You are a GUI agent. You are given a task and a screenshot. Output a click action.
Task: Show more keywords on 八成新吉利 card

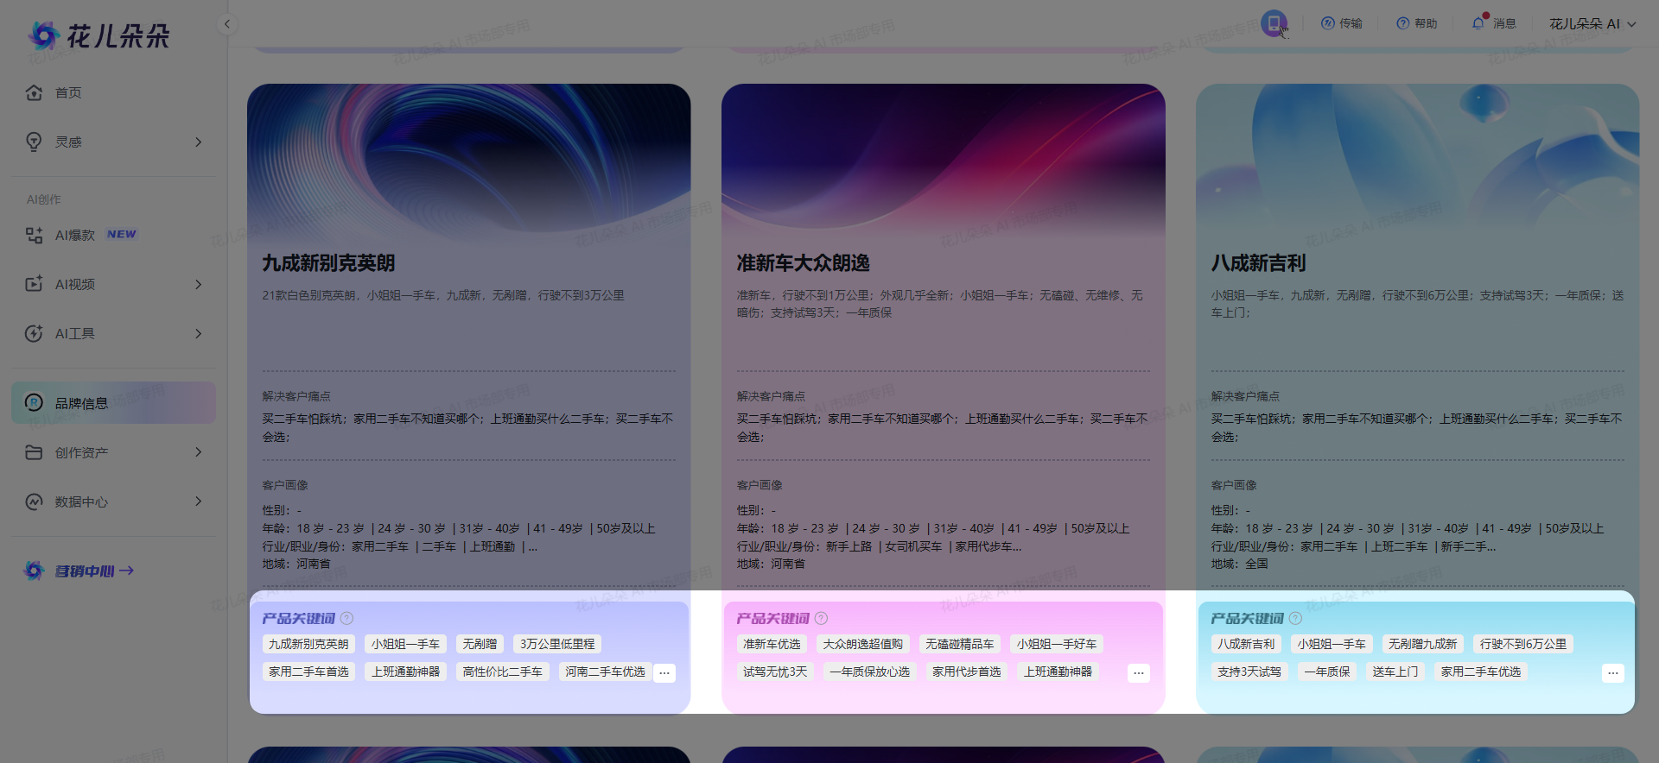click(x=1612, y=672)
